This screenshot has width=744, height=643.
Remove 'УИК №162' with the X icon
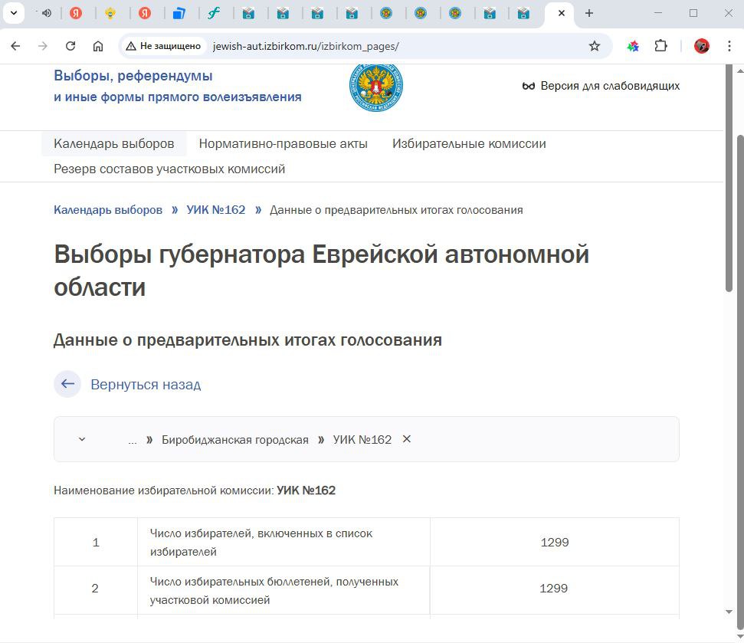point(407,439)
